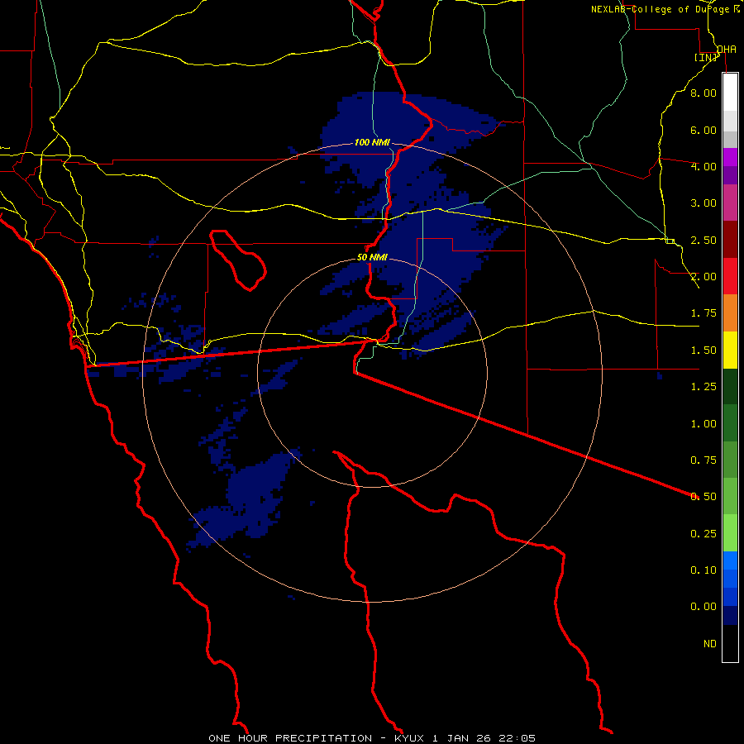Click the 4.00 legend value
The height and width of the screenshot is (744, 744).
(x=703, y=166)
